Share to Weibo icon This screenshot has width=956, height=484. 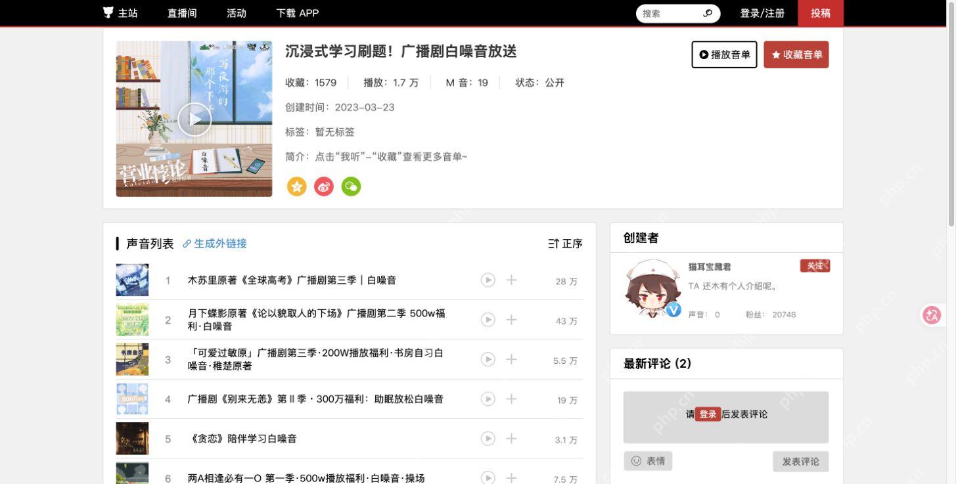click(324, 187)
